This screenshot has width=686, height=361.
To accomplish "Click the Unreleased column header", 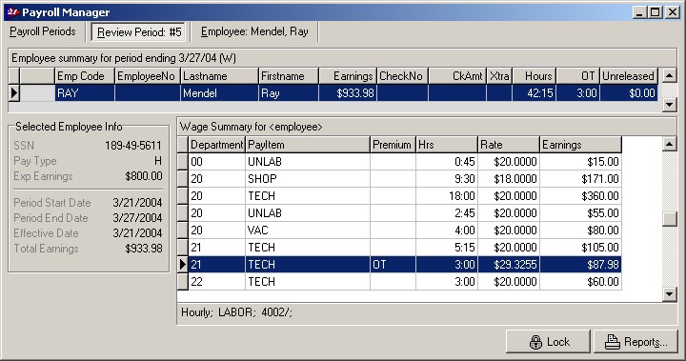I will (629, 75).
